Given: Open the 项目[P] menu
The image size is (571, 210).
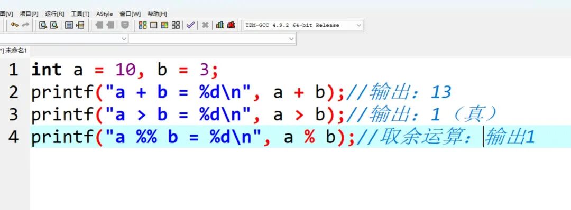Looking at the screenshot, I should [x=29, y=14].
